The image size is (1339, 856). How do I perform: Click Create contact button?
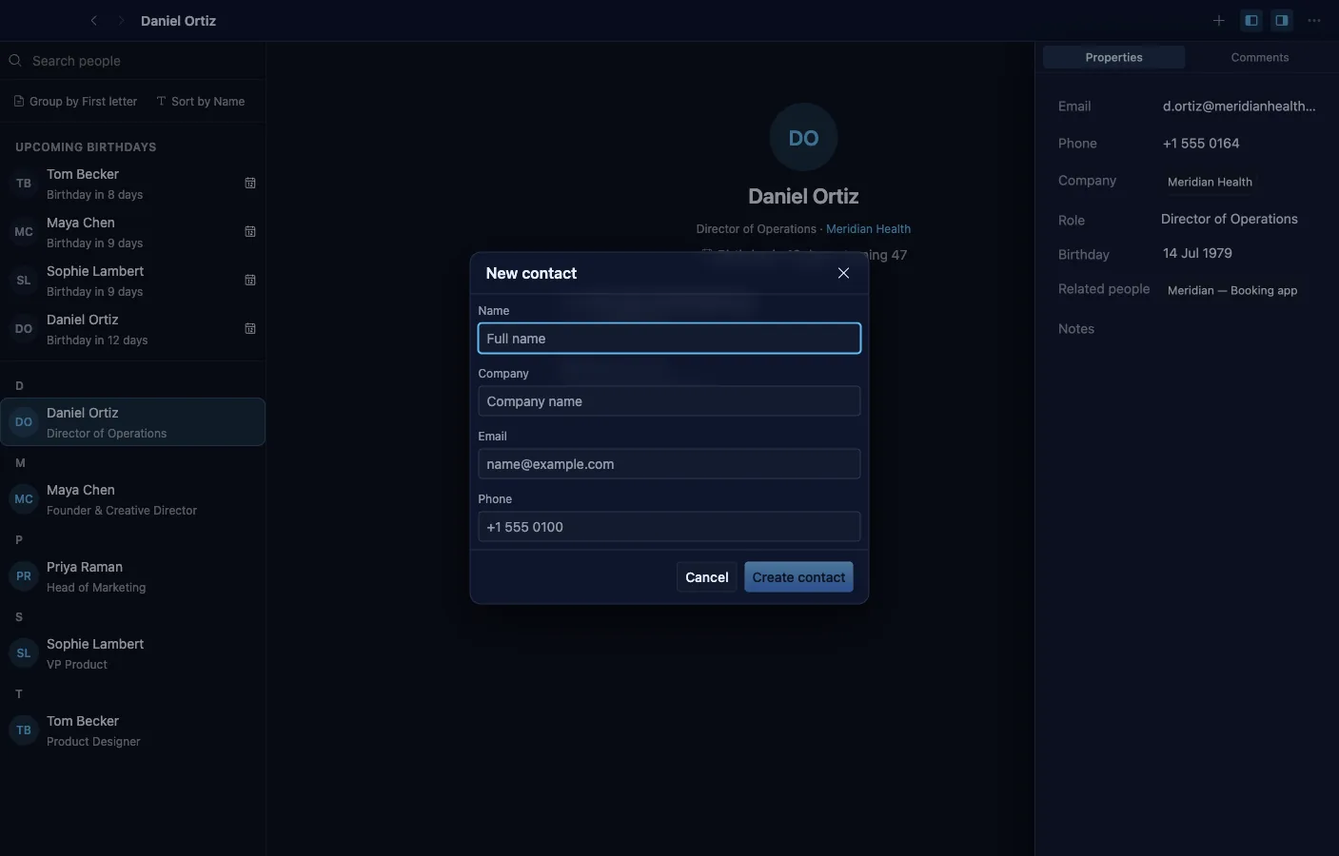coord(798,577)
